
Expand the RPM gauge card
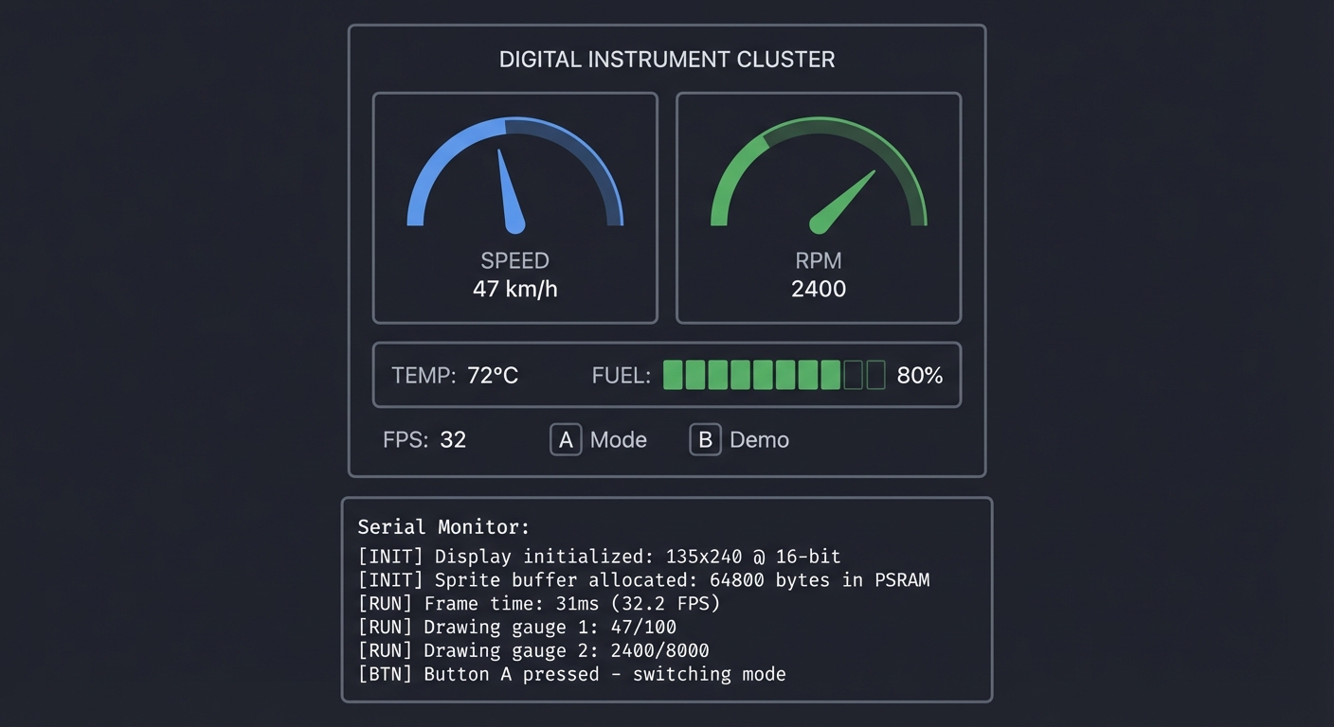tap(819, 207)
